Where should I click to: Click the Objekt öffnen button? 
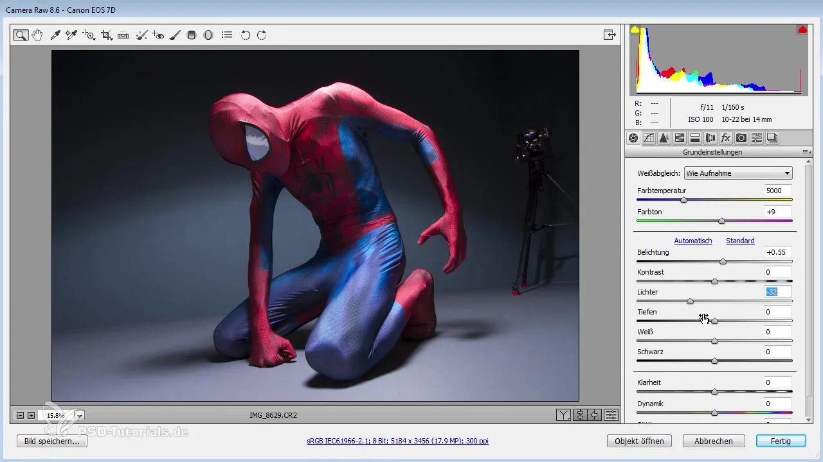(x=639, y=441)
